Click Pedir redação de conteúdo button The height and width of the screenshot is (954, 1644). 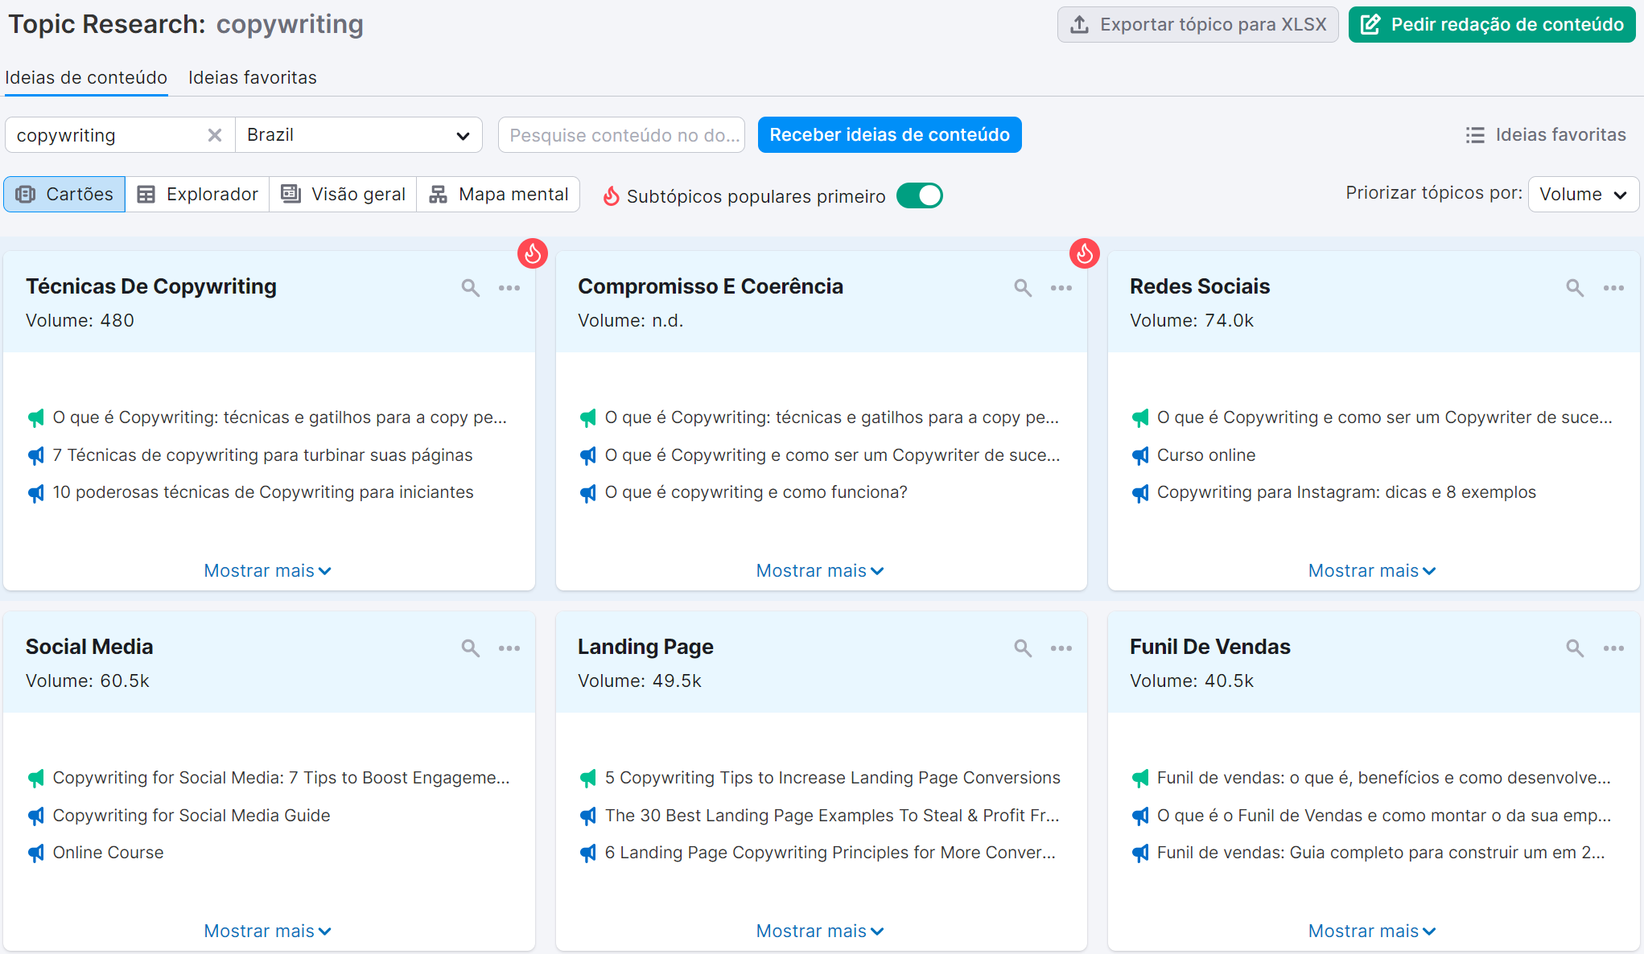click(1491, 24)
